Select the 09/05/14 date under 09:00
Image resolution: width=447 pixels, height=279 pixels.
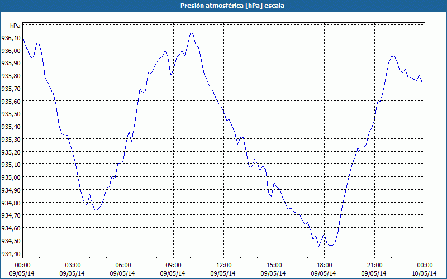[173, 273]
